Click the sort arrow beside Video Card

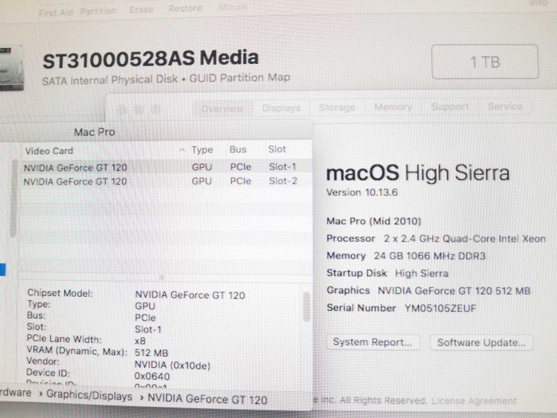point(182,150)
